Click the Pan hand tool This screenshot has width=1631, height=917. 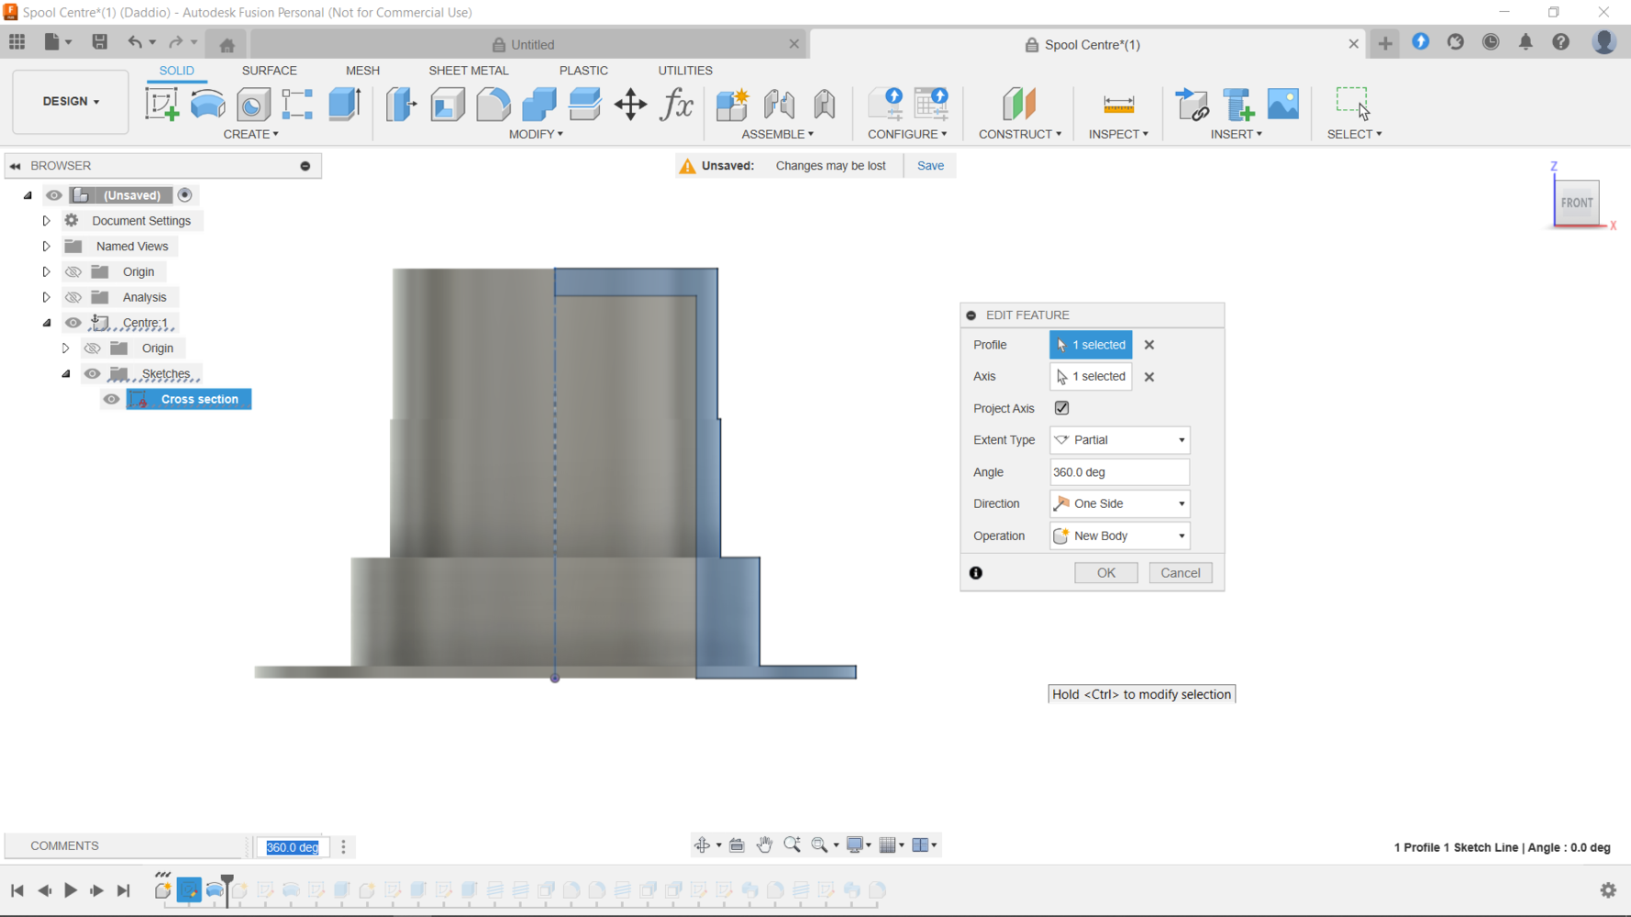[x=764, y=845]
